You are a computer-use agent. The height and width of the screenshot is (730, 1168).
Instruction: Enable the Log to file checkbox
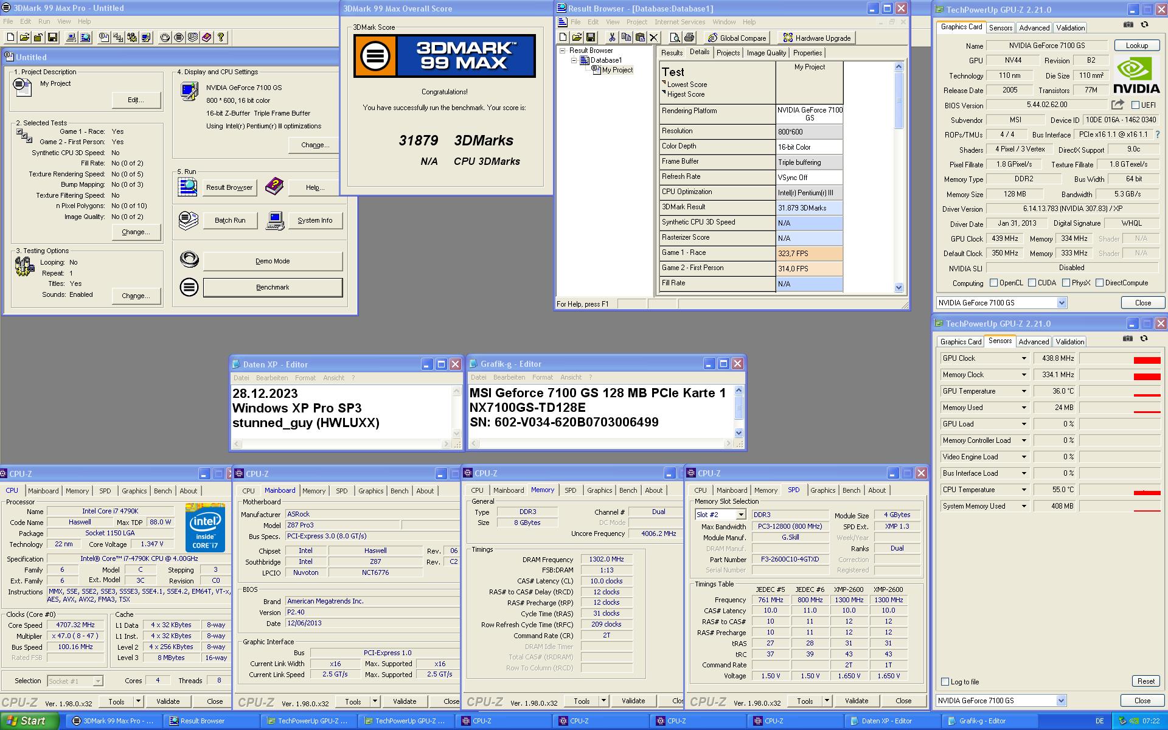tap(945, 682)
